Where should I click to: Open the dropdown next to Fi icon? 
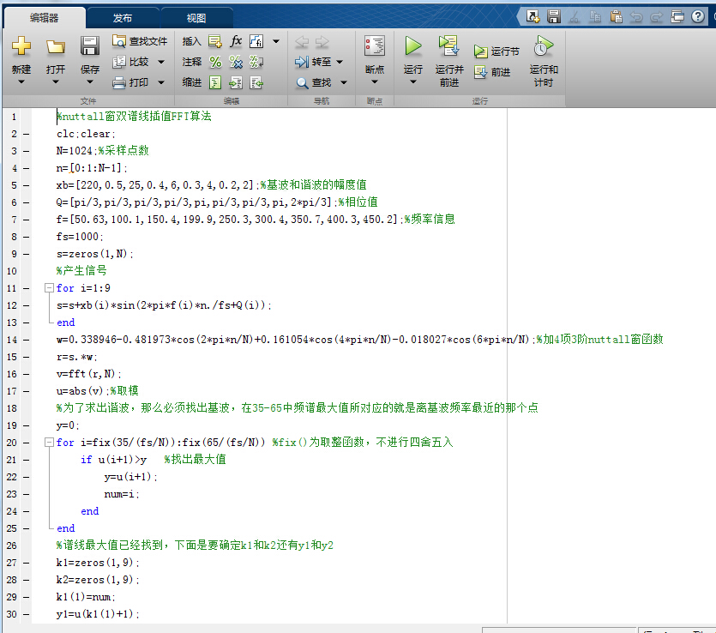pos(276,41)
